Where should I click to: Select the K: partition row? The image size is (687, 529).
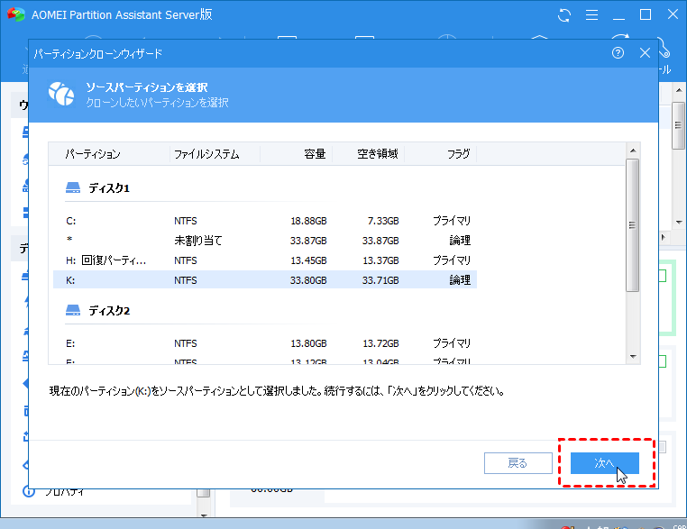(x=265, y=280)
